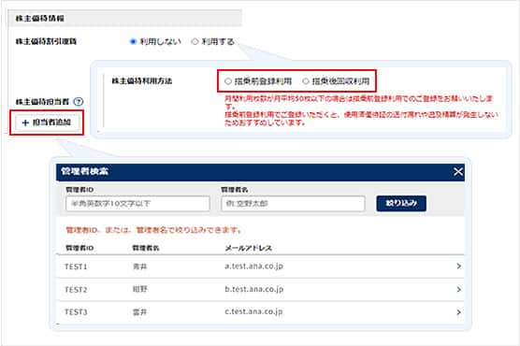Image resolution: width=520 pixels, height=346 pixels.
Task: Select TEST2 administrator ID
Action: [76, 290]
